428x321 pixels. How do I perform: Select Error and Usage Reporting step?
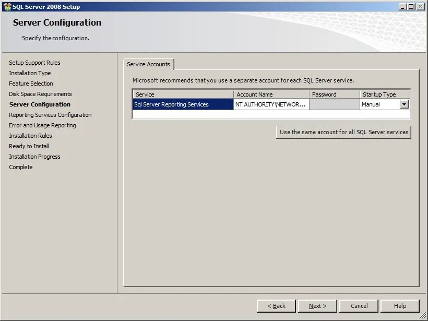(x=42, y=125)
